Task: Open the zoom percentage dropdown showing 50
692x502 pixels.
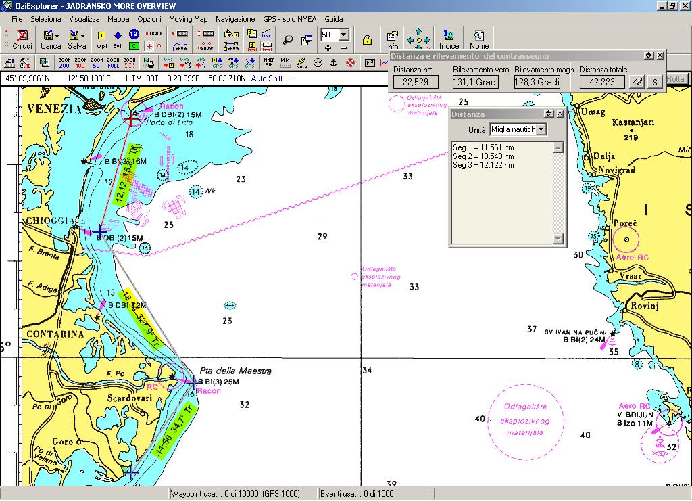Action: 344,35
